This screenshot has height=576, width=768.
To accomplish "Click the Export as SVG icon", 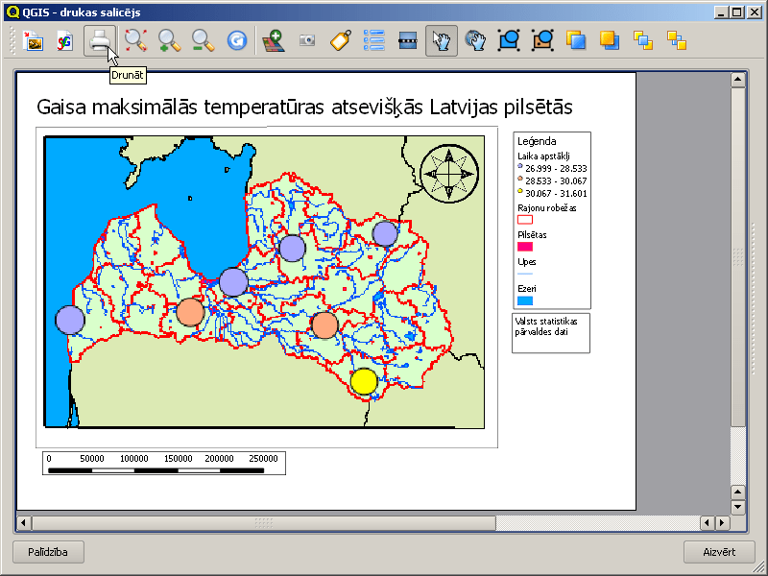I will 65,41.
